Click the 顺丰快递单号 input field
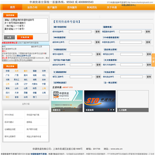This screenshot has width=155, height=155. click(80, 31)
